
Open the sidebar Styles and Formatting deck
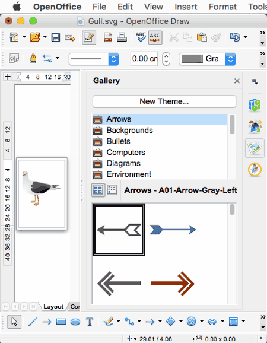(255, 126)
